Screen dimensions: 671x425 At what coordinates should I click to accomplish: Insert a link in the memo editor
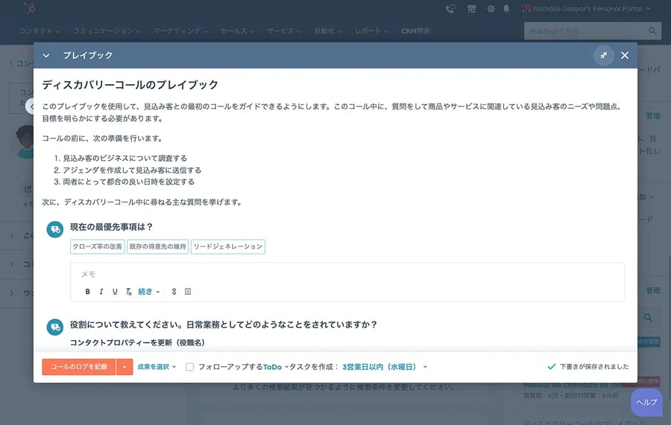click(174, 292)
